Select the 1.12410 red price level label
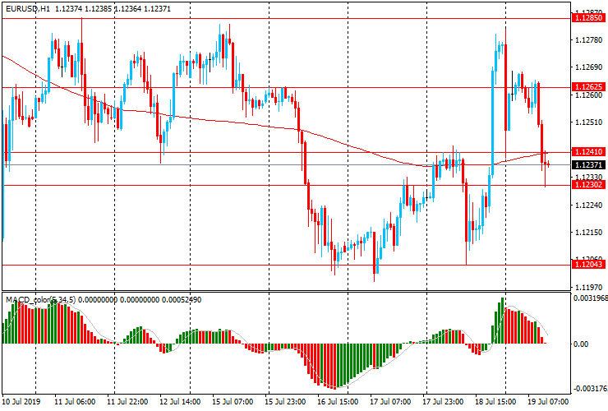This screenshot has height=411, width=608. (588, 152)
